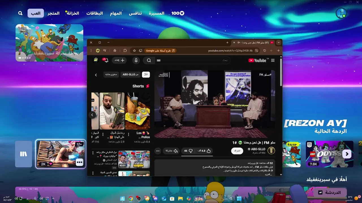This screenshot has width=362, height=203.
Task: Advance the Shorts shelf with the round arrow
Action: pos(92,115)
